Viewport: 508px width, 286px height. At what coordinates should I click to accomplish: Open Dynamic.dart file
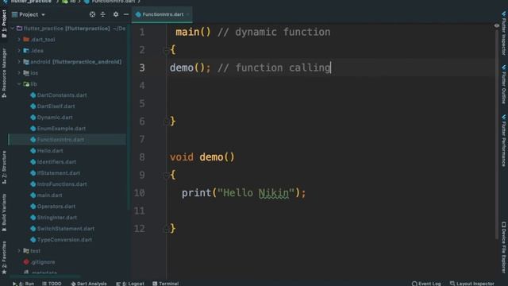[x=55, y=118]
